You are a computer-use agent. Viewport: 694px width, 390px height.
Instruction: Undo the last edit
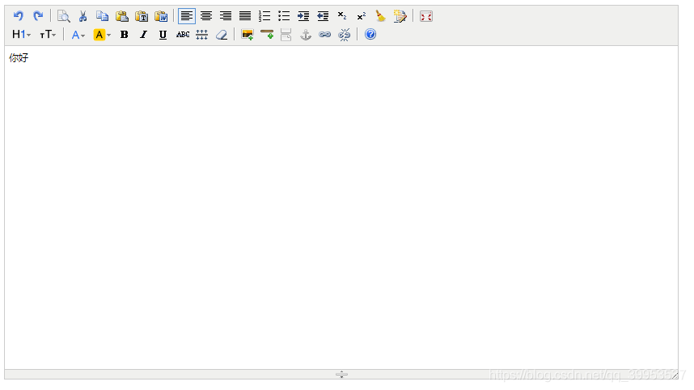click(18, 16)
